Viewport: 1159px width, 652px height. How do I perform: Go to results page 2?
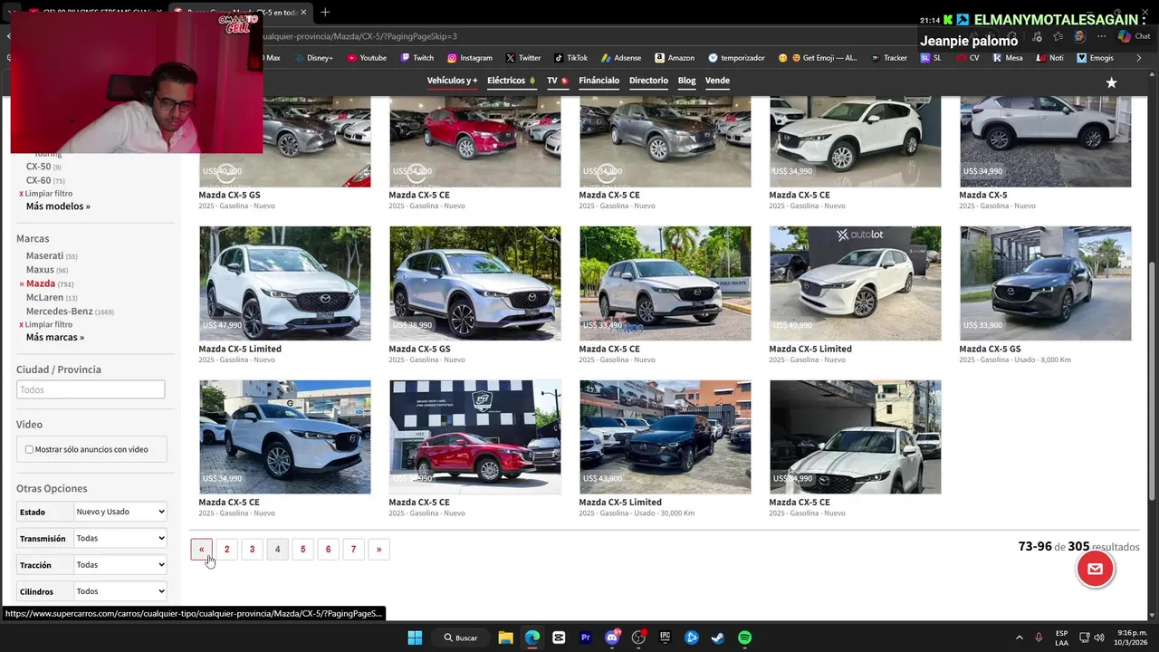click(x=226, y=549)
